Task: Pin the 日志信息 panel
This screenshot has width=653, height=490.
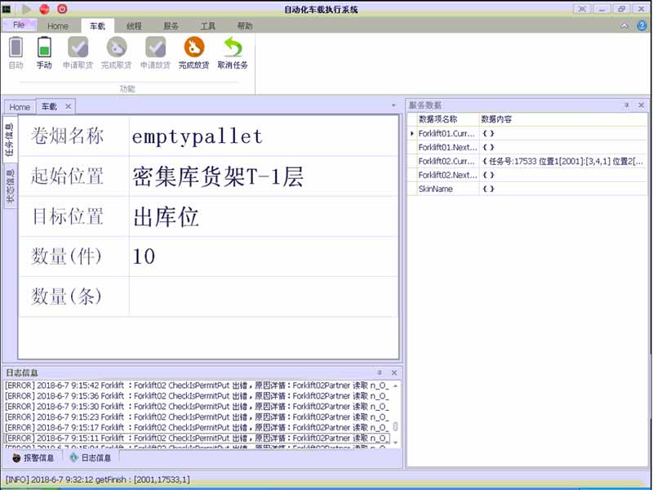Action: (x=381, y=373)
